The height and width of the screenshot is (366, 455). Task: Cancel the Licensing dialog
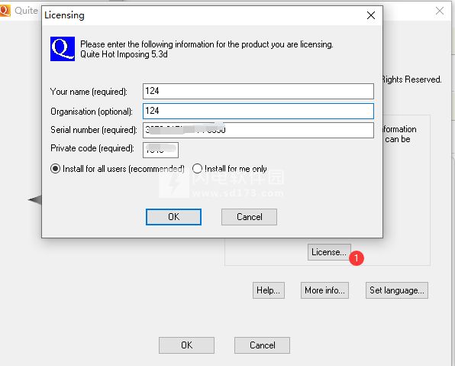point(249,217)
